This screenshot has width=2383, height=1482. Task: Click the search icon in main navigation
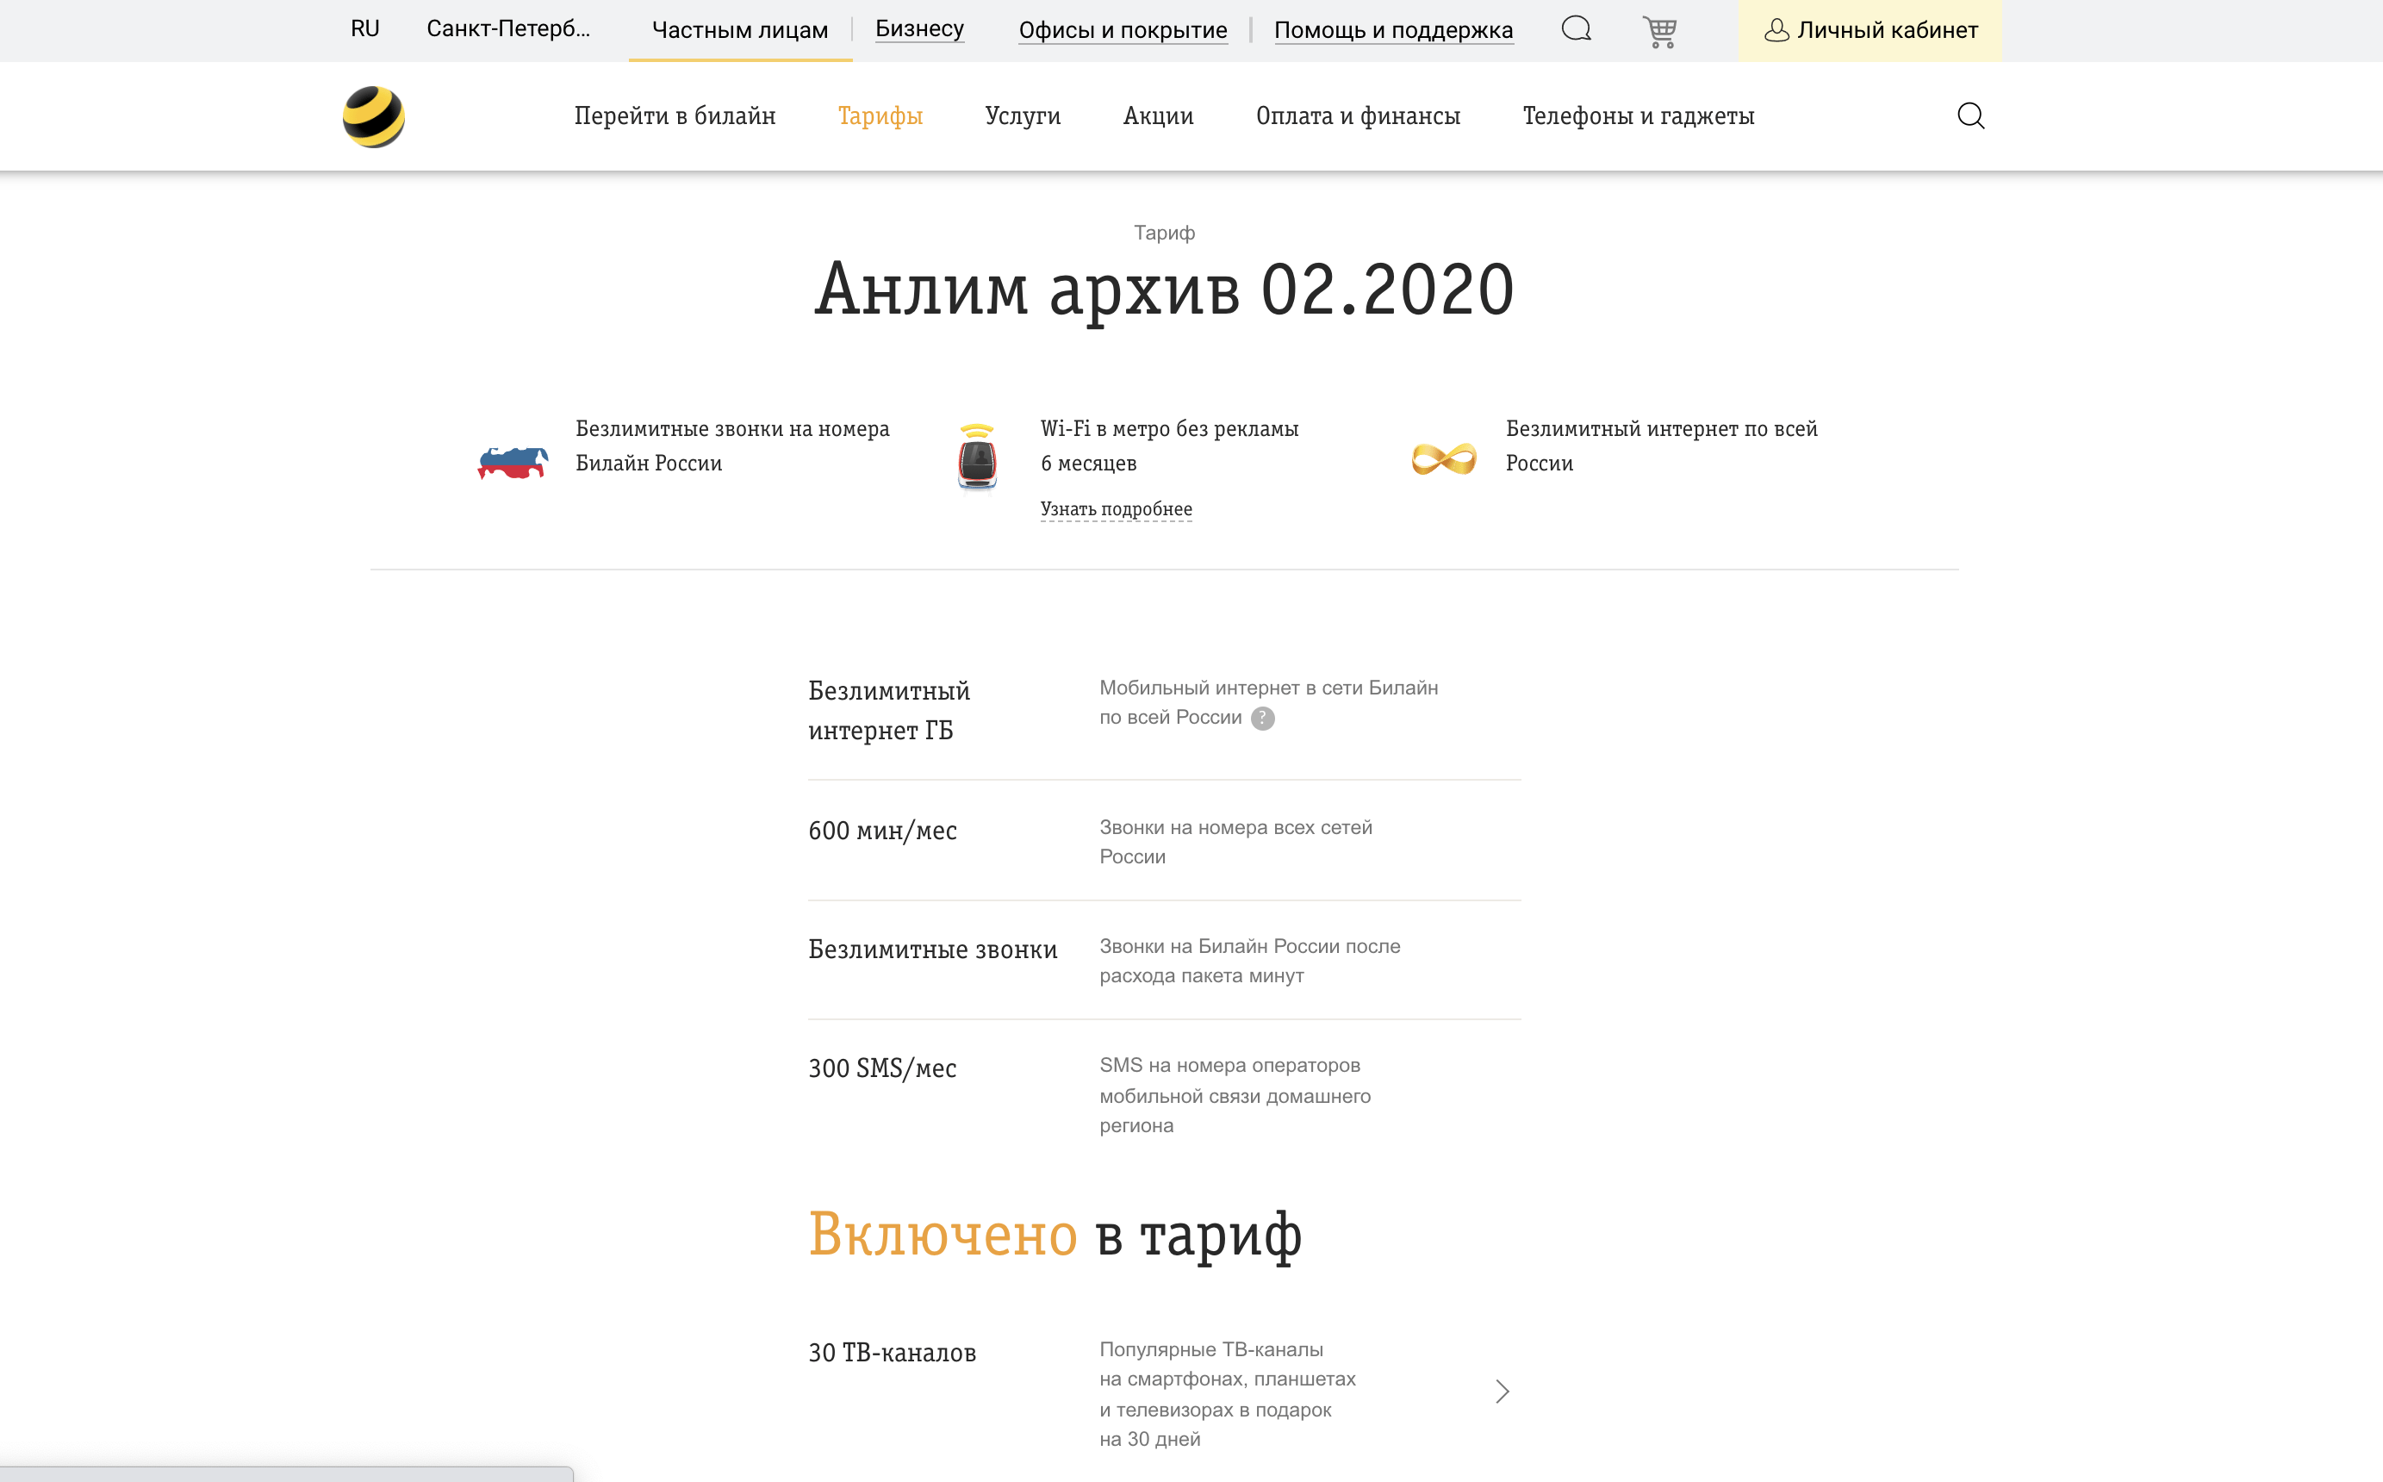click(x=1971, y=115)
